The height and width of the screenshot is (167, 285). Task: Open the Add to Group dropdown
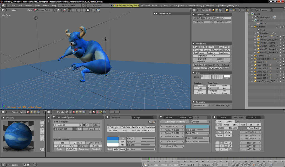[x=202, y=22]
